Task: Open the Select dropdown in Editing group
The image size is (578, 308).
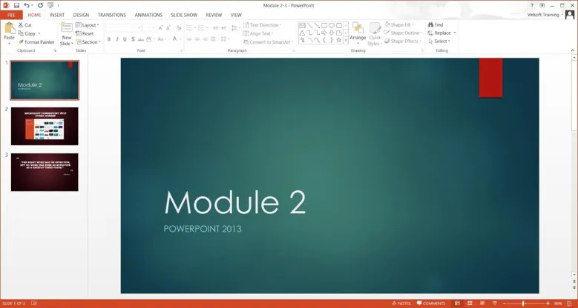Action: (x=439, y=41)
